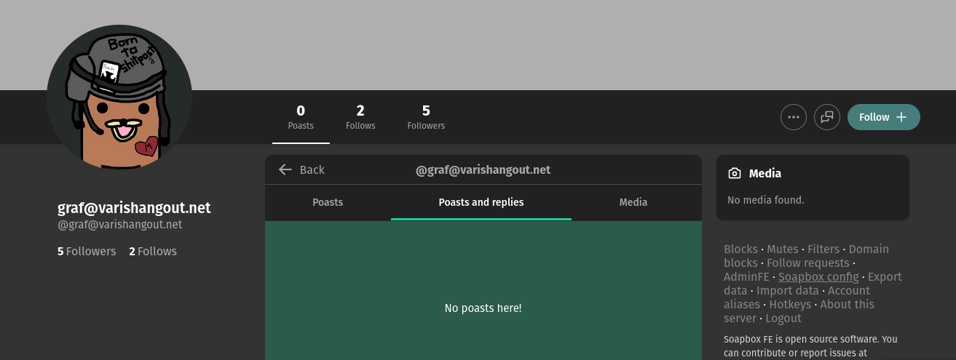Go to the Filters link

(823, 249)
